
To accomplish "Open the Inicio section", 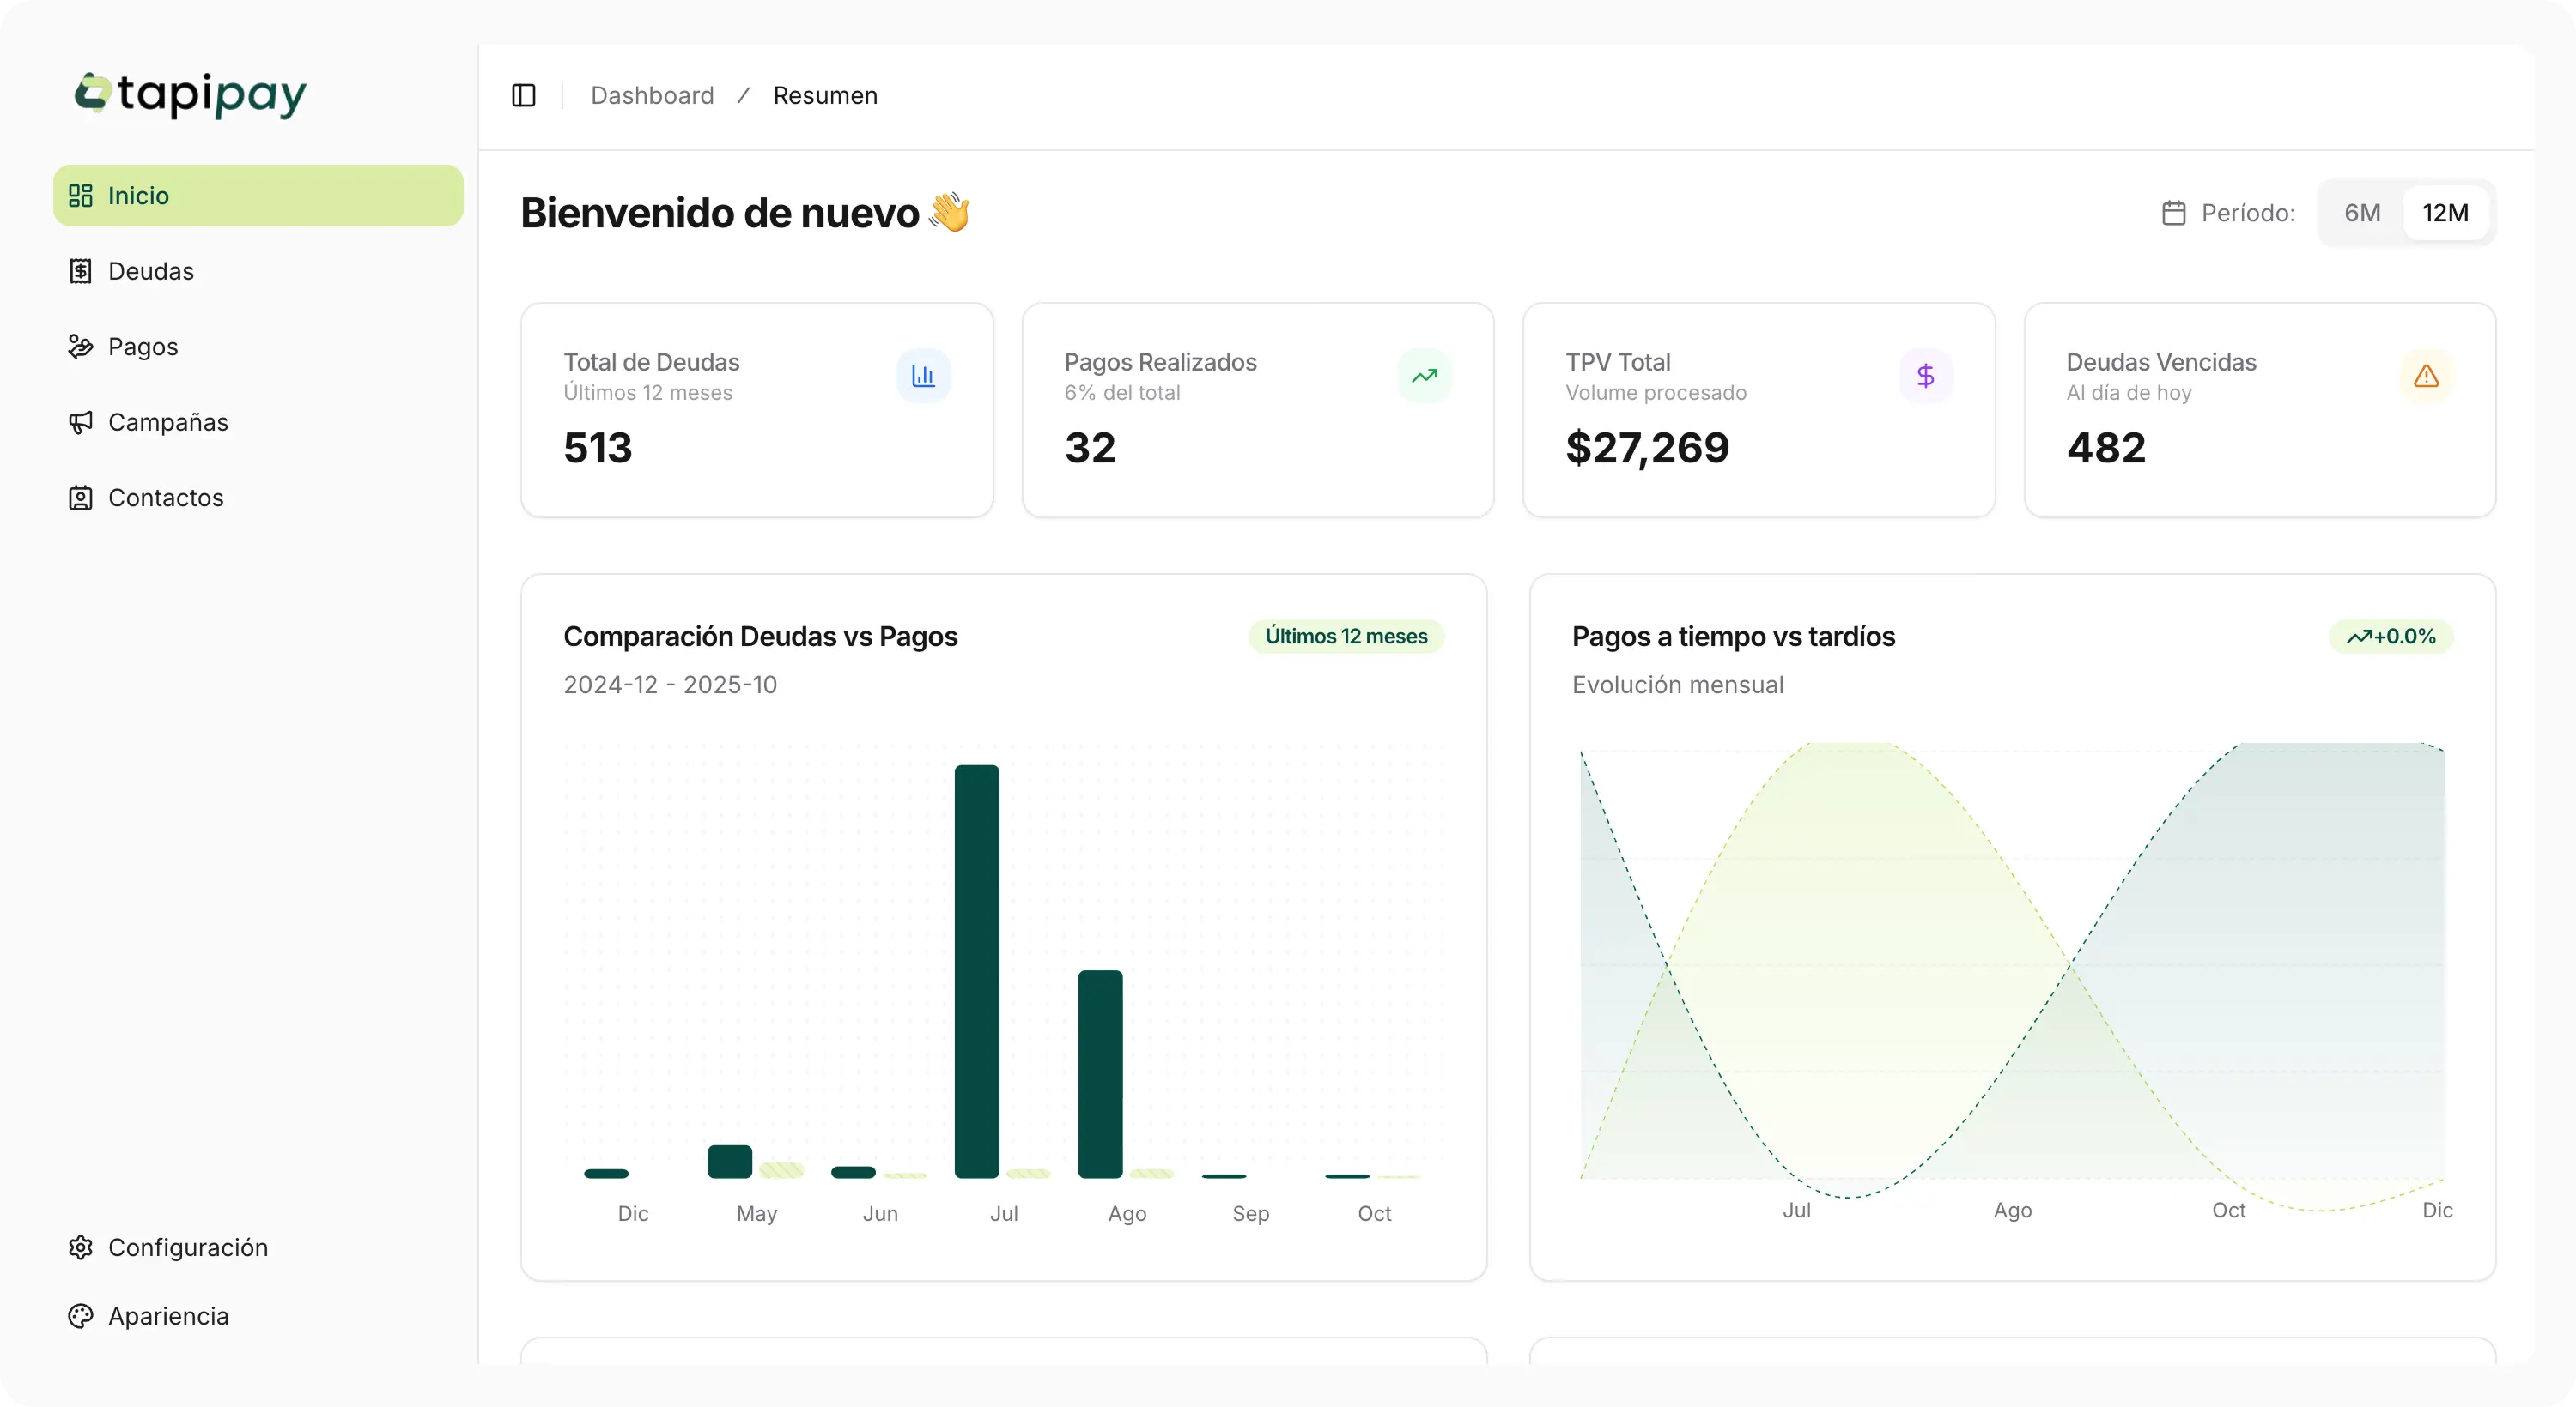I will [138, 195].
